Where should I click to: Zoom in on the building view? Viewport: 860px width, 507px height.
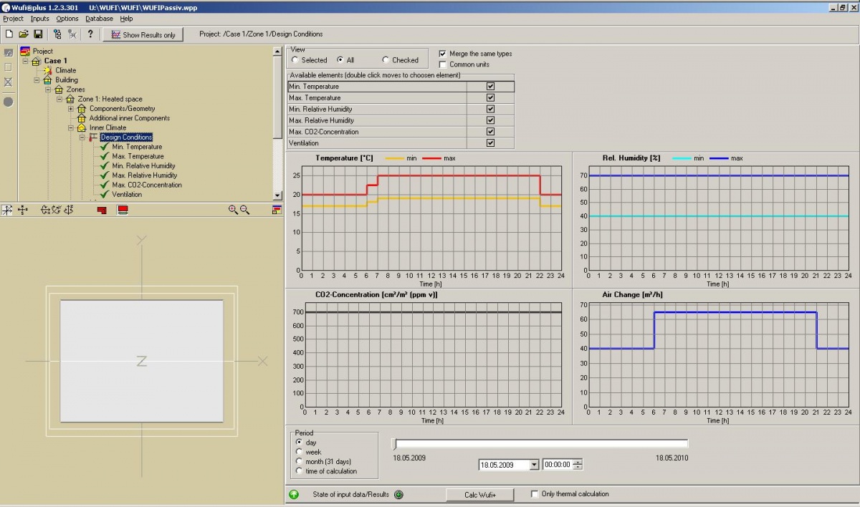[x=233, y=210]
